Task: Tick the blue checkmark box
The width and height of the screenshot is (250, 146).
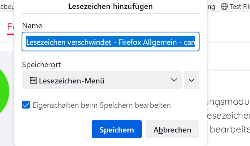Action: pos(26,105)
